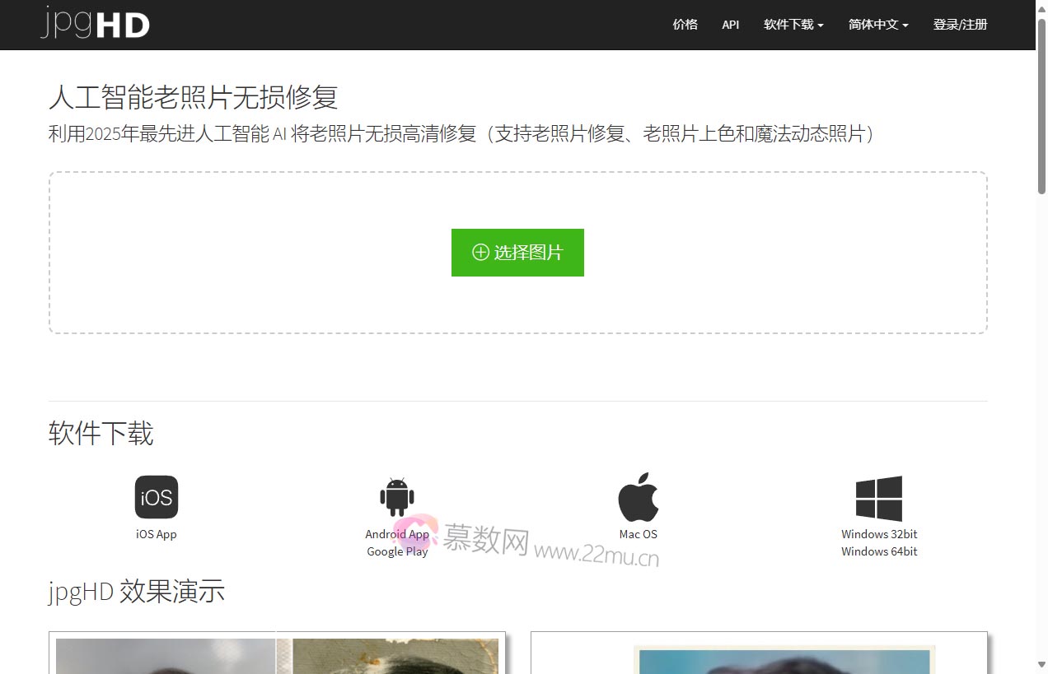Expand the 软件下载 dropdown
The image size is (1048, 674).
point(793,25)
